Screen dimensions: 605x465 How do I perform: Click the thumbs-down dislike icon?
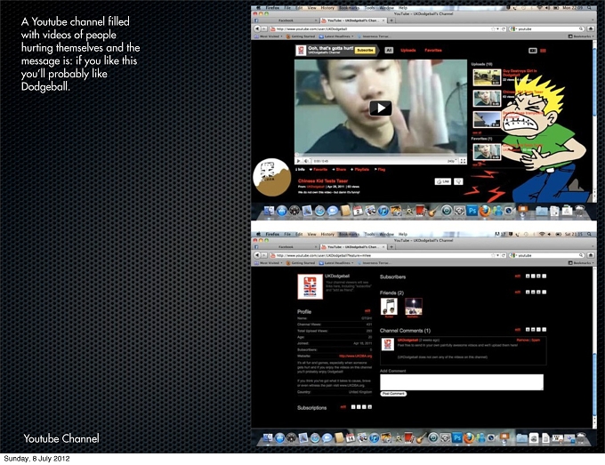tap(458, 181)
